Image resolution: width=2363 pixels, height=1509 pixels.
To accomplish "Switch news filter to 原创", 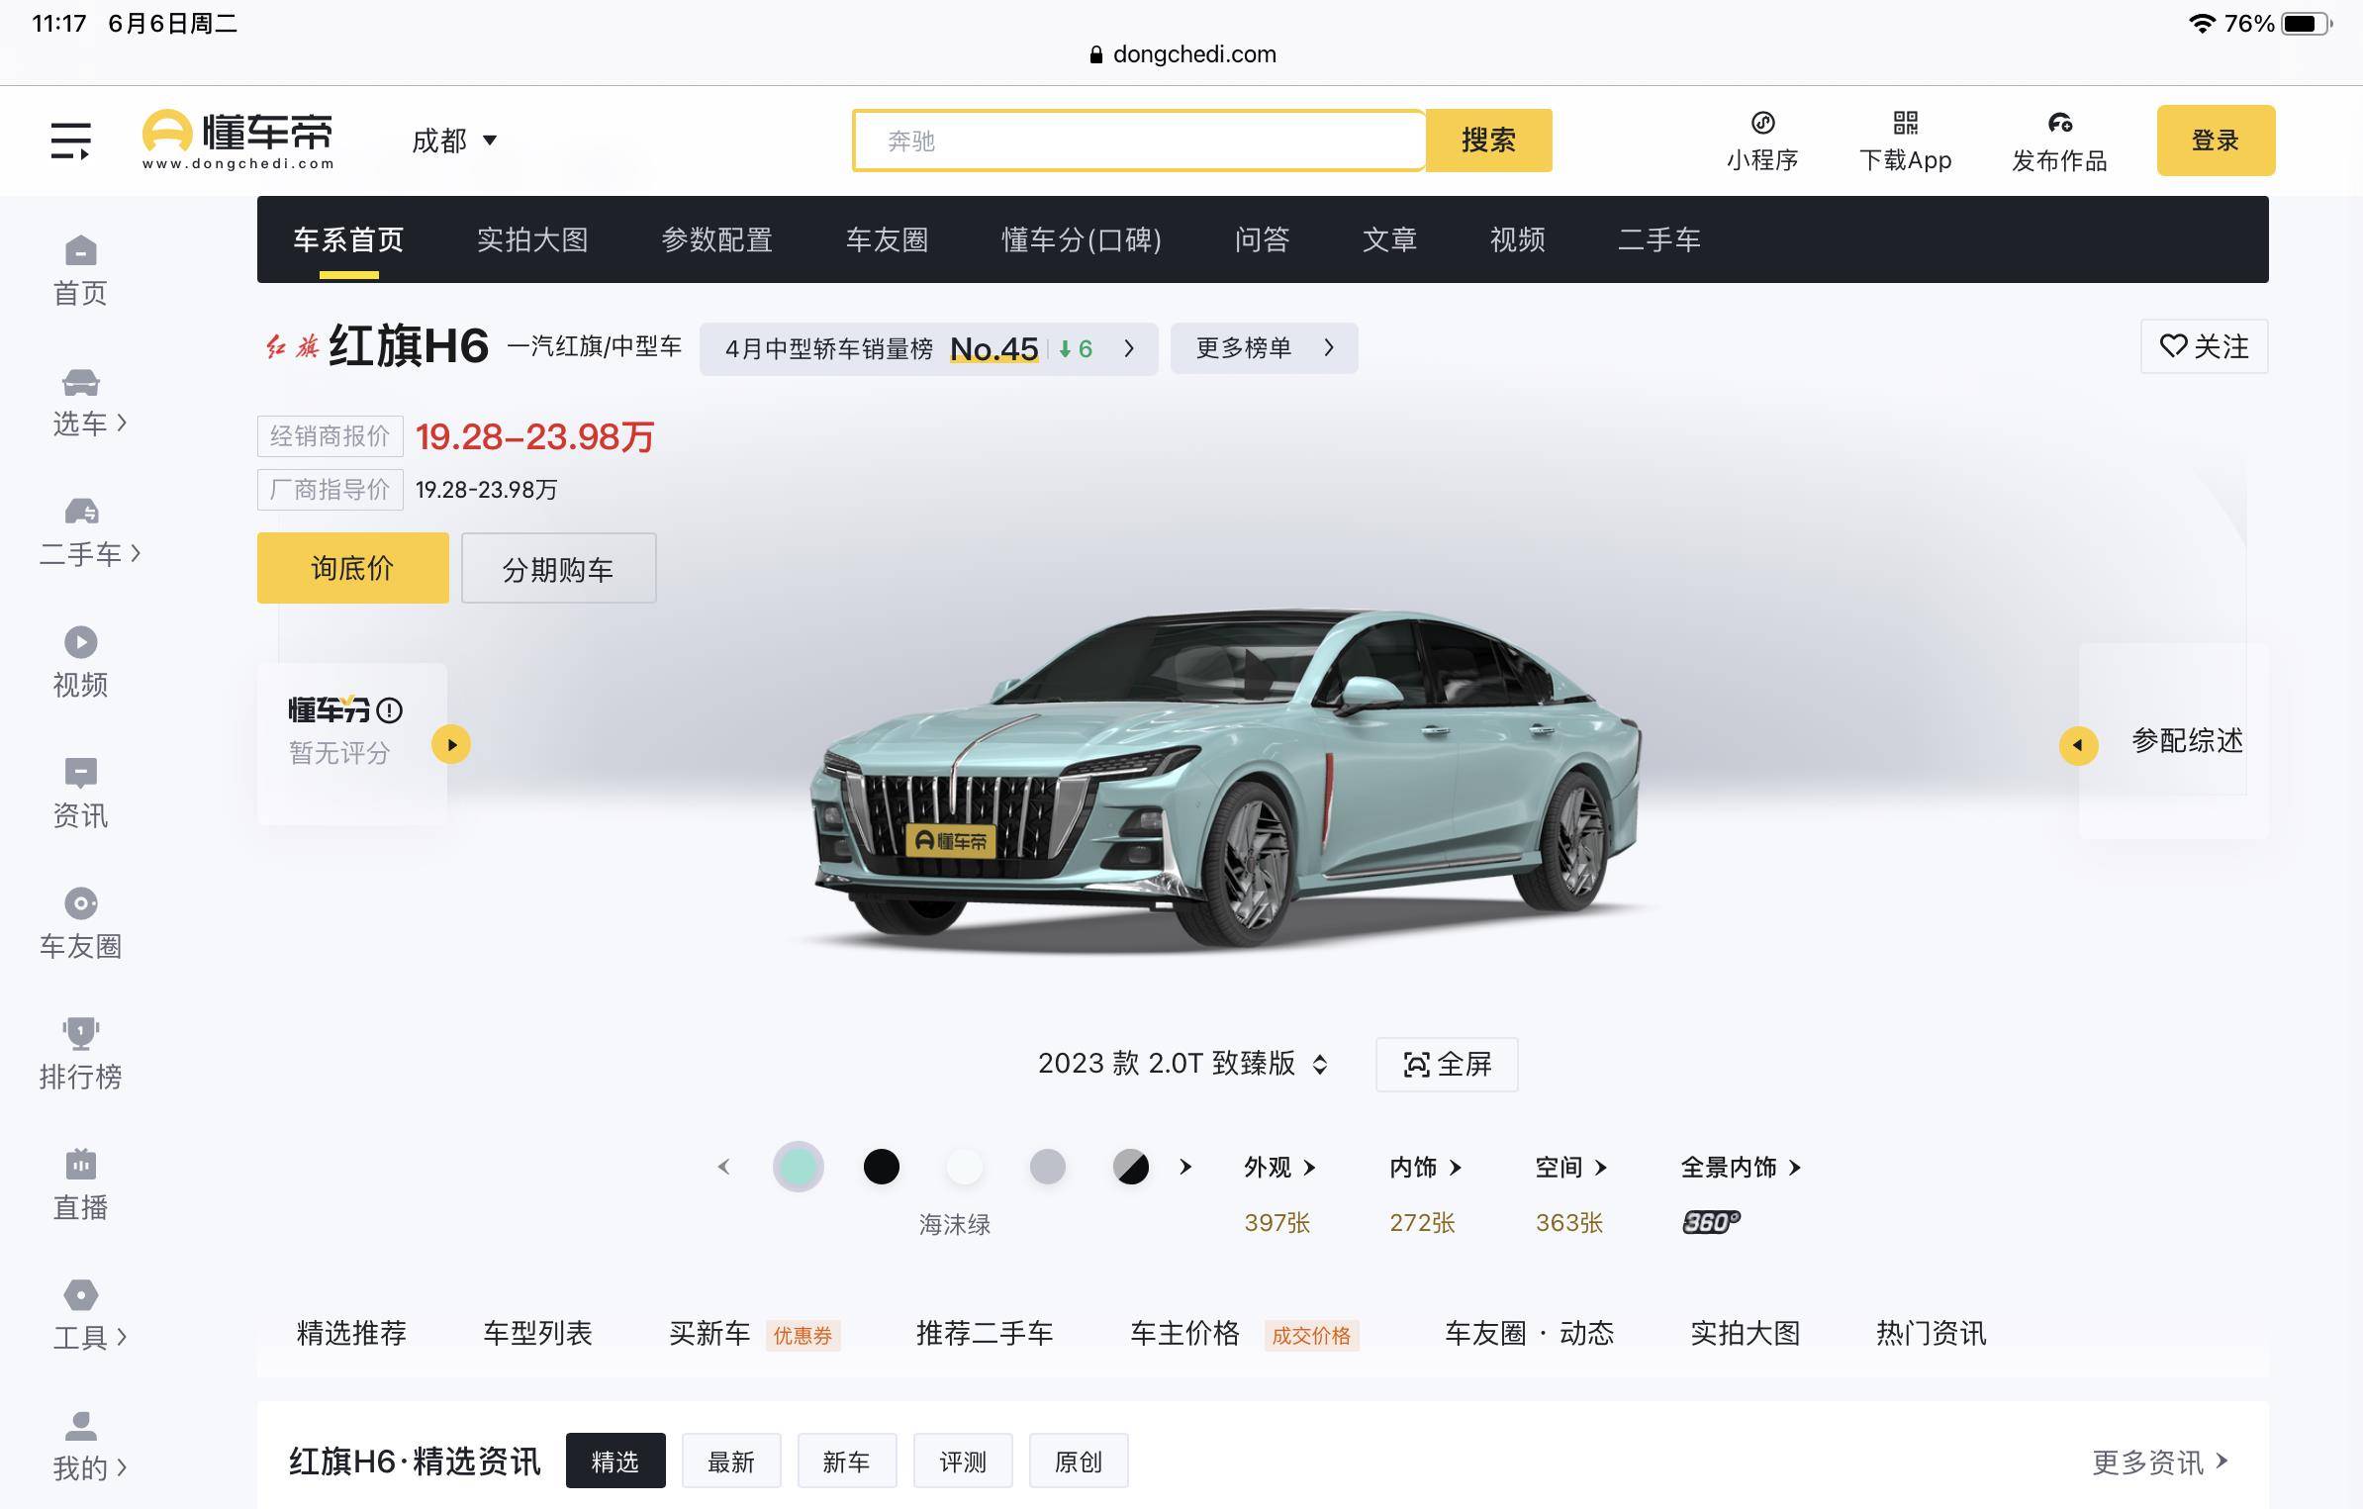I will (x=1078, y=1461).
